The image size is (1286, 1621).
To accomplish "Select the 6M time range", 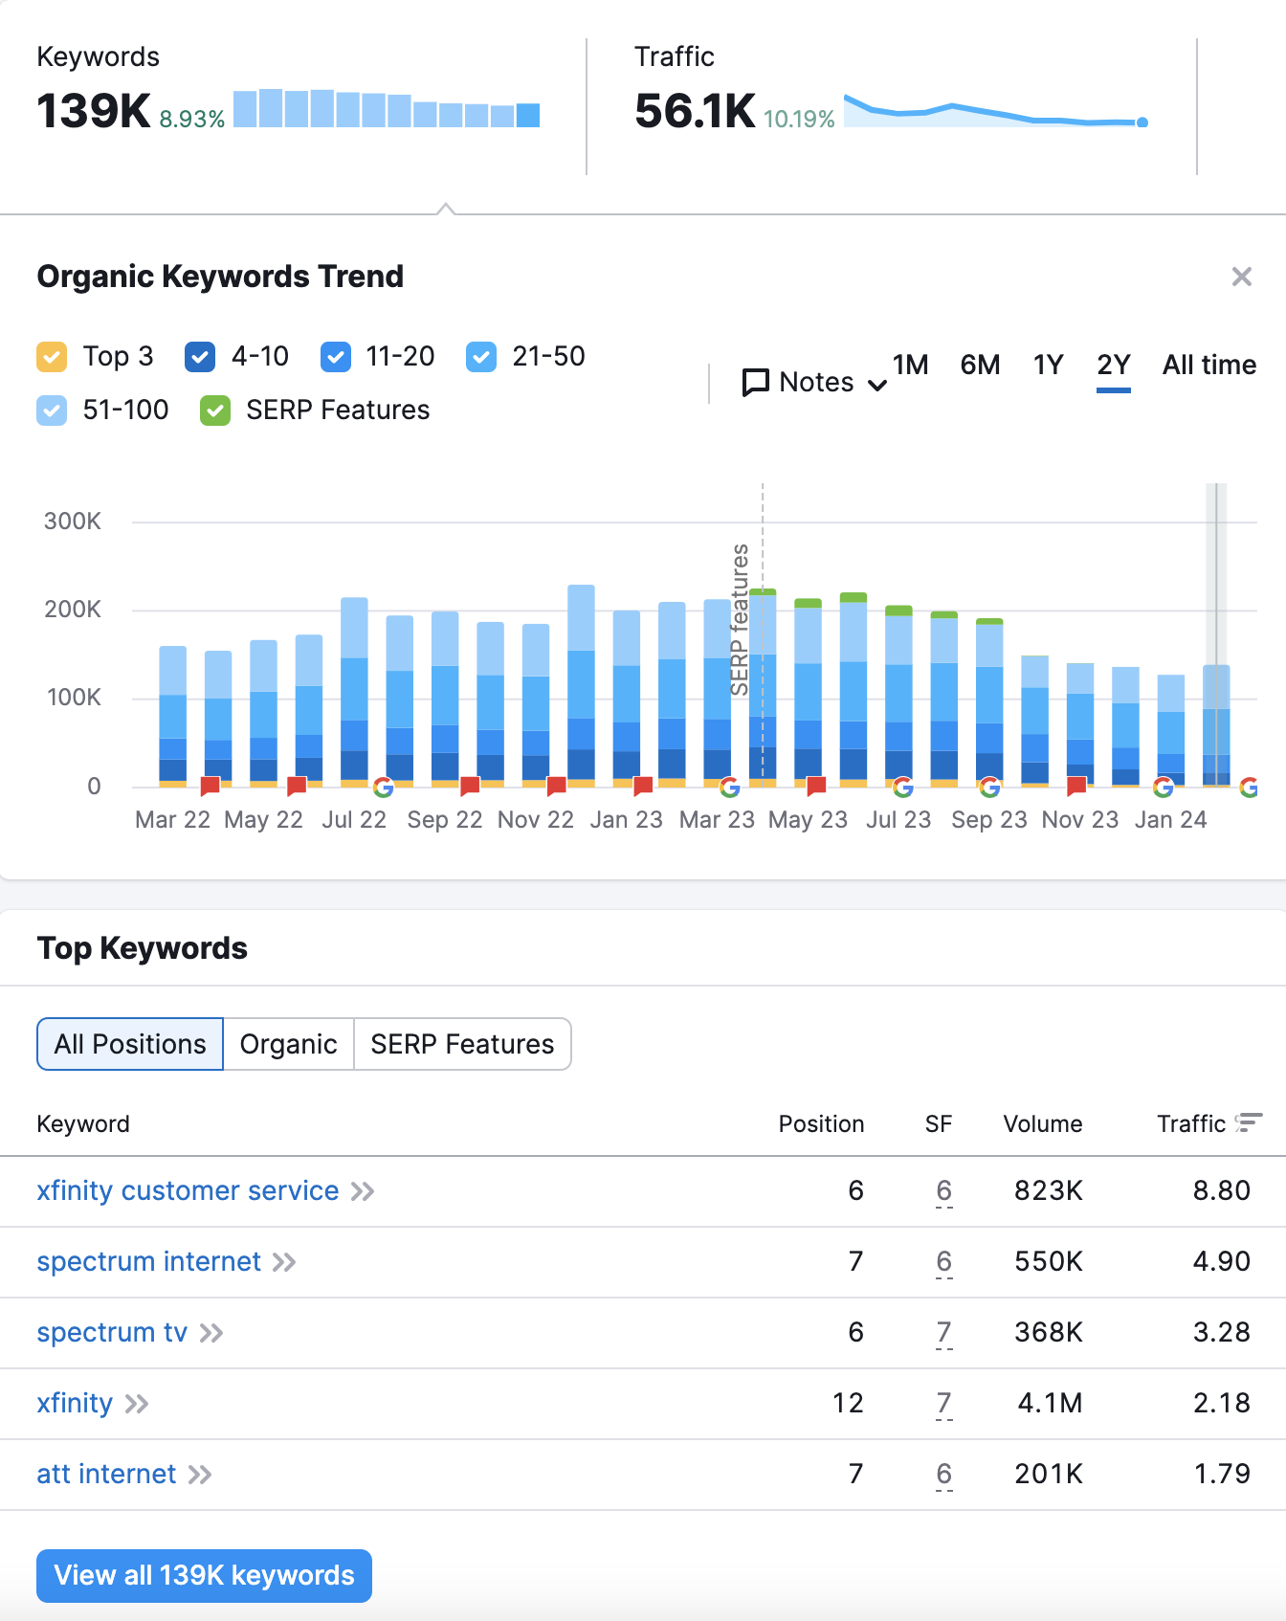I will [980, 365].
